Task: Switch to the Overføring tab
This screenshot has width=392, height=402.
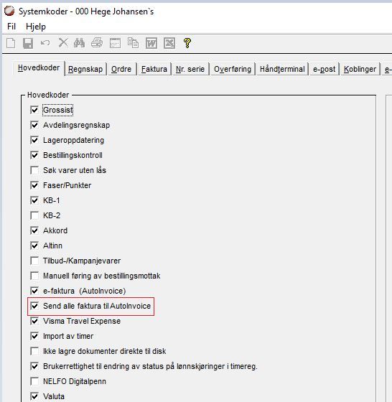Action: 233,69
